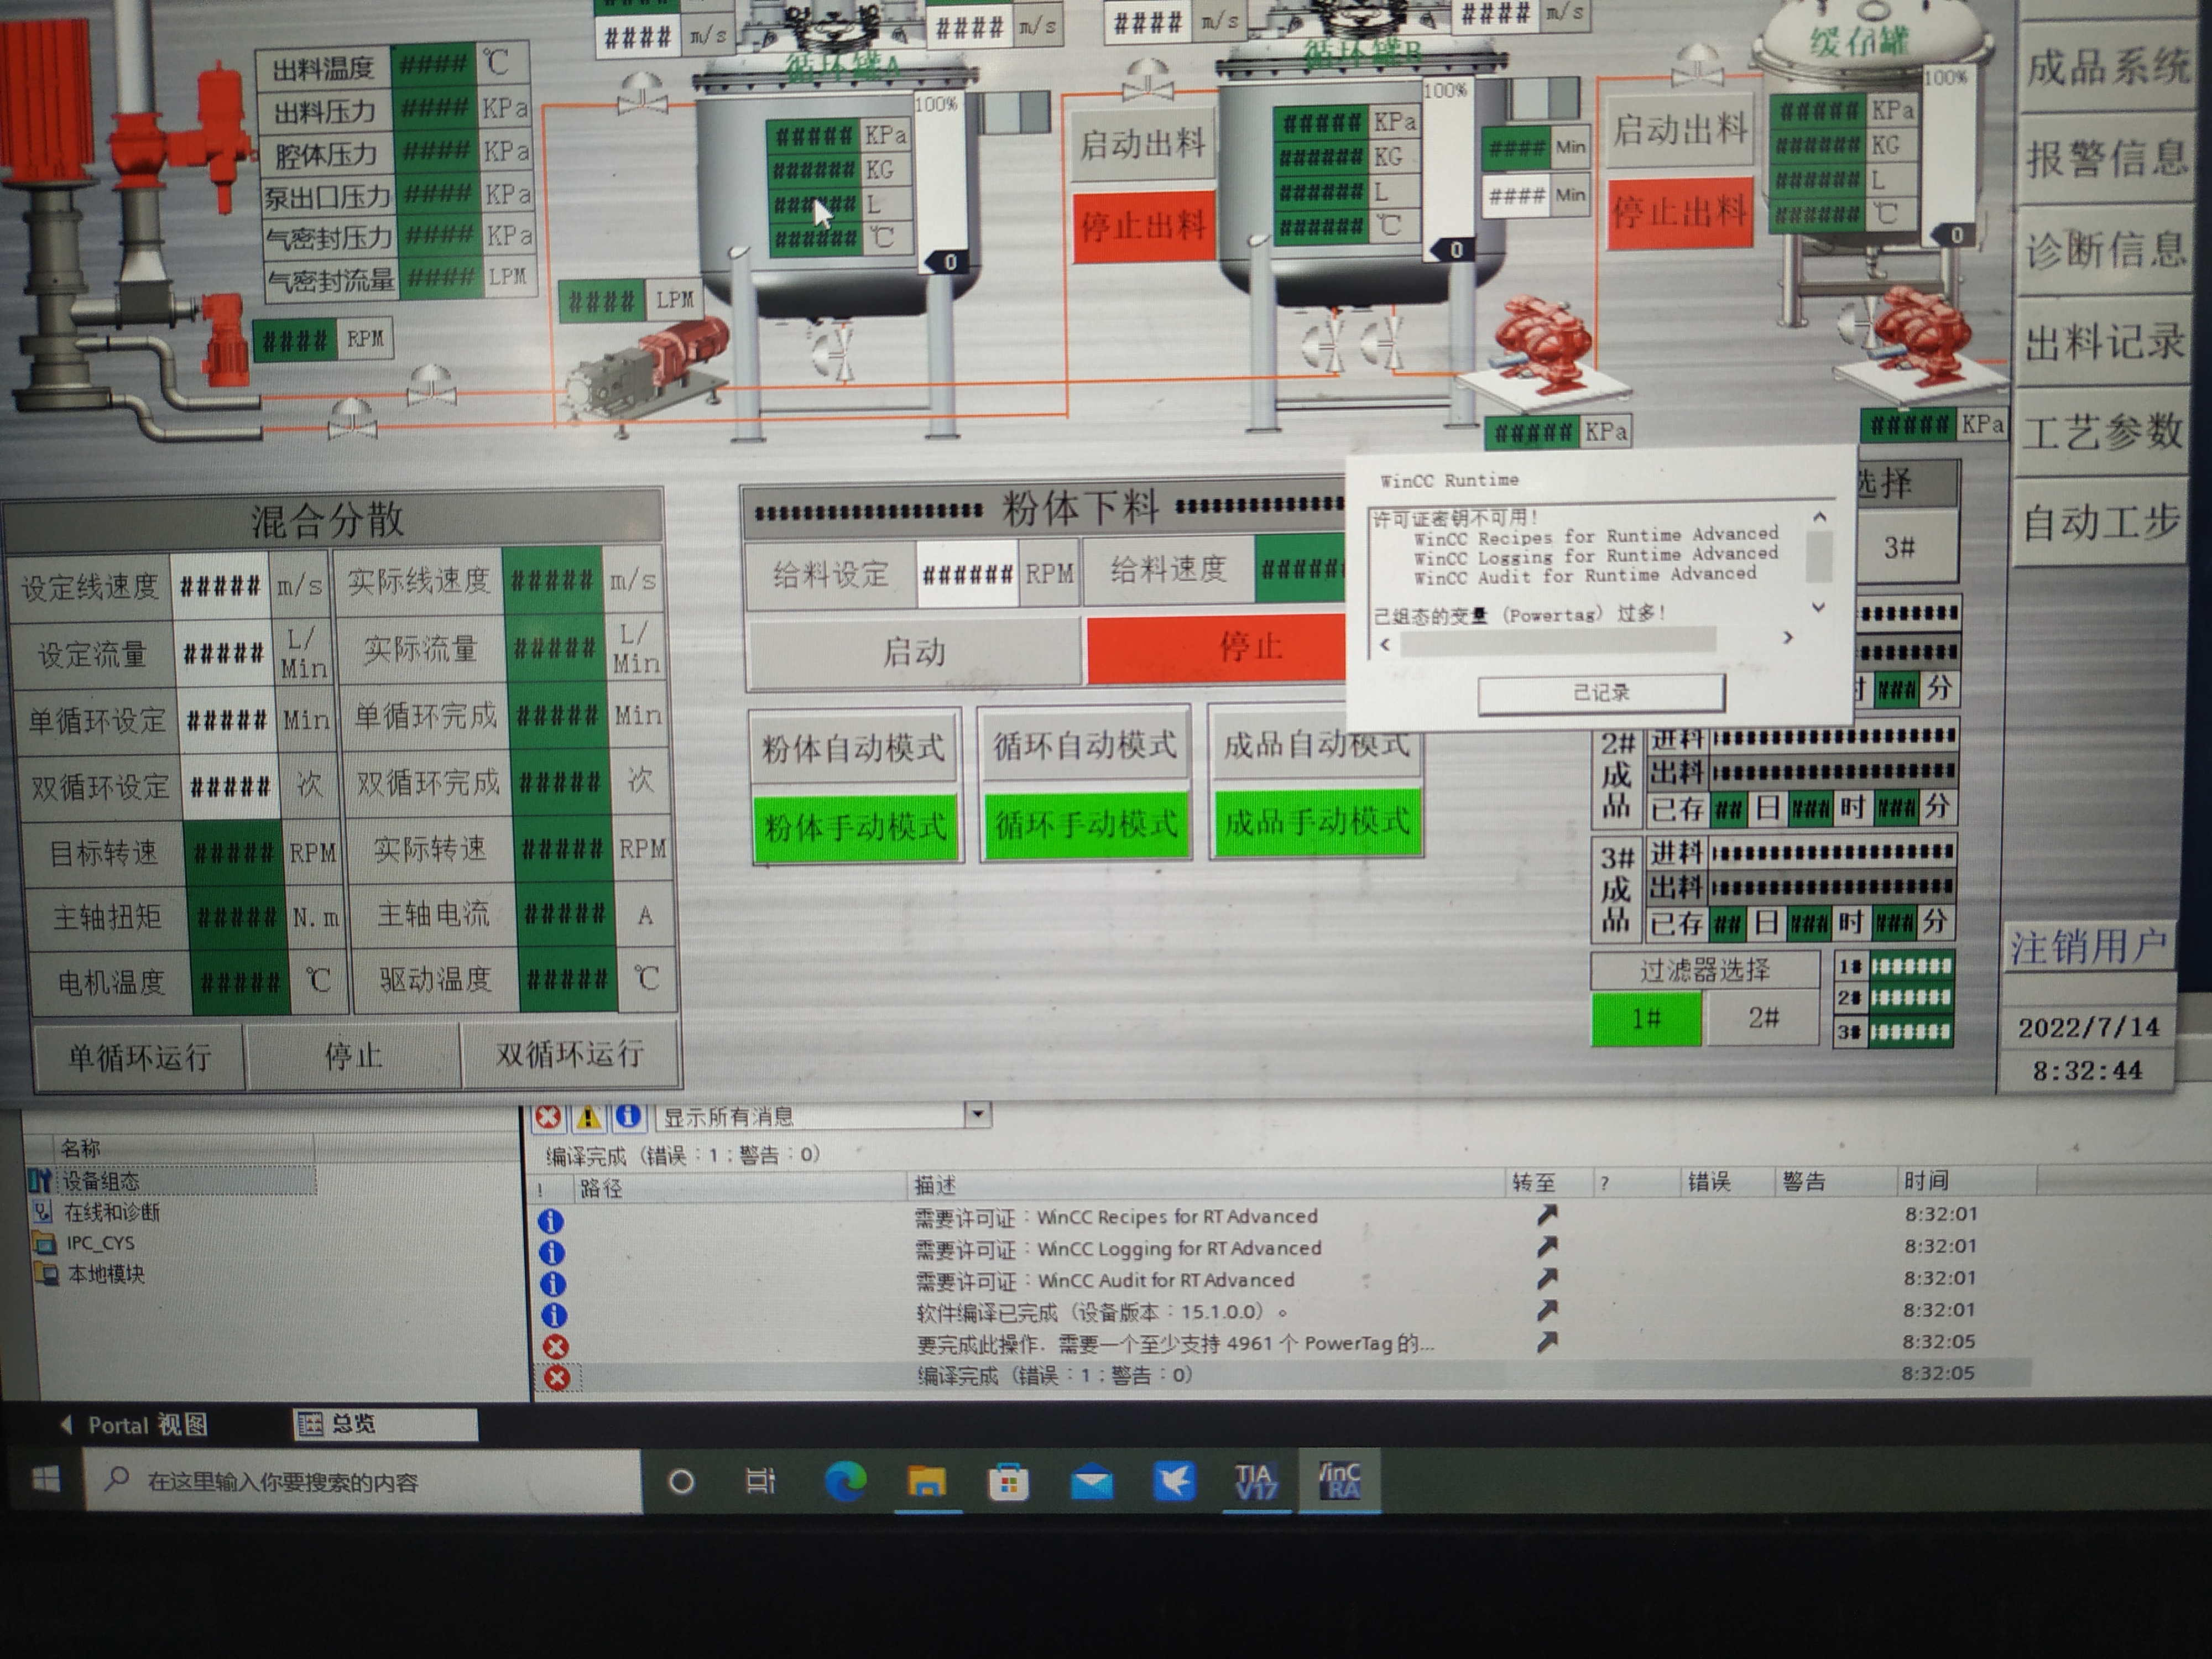Click the 给料设定 RPM input field

click(966, 574)
